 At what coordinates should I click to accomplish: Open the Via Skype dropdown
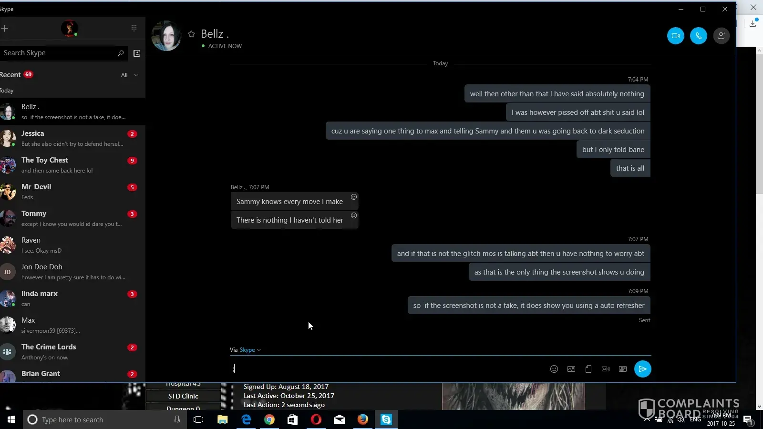tap(250, 350)
